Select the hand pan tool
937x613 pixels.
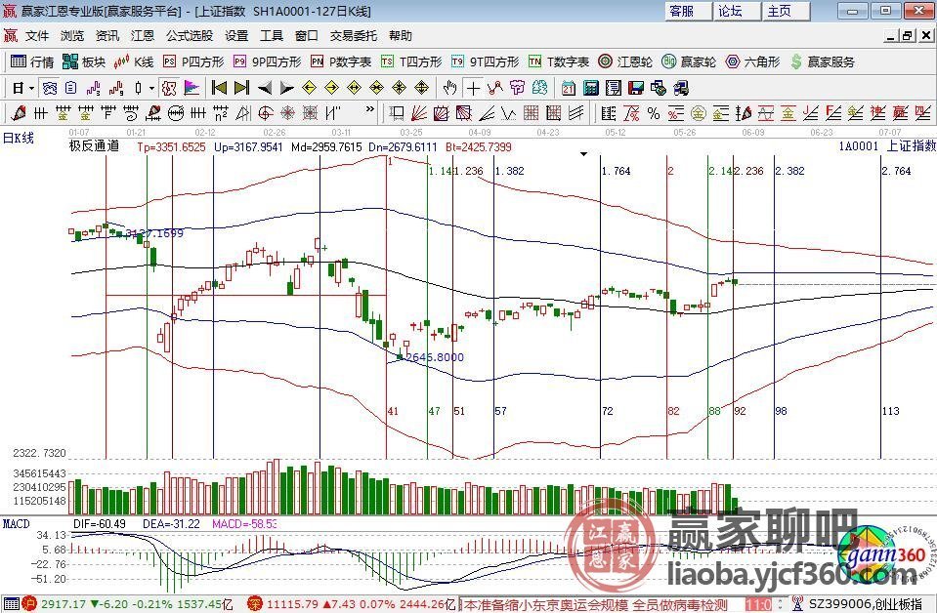449,89
